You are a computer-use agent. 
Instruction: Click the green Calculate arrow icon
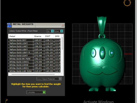[44, 92]
